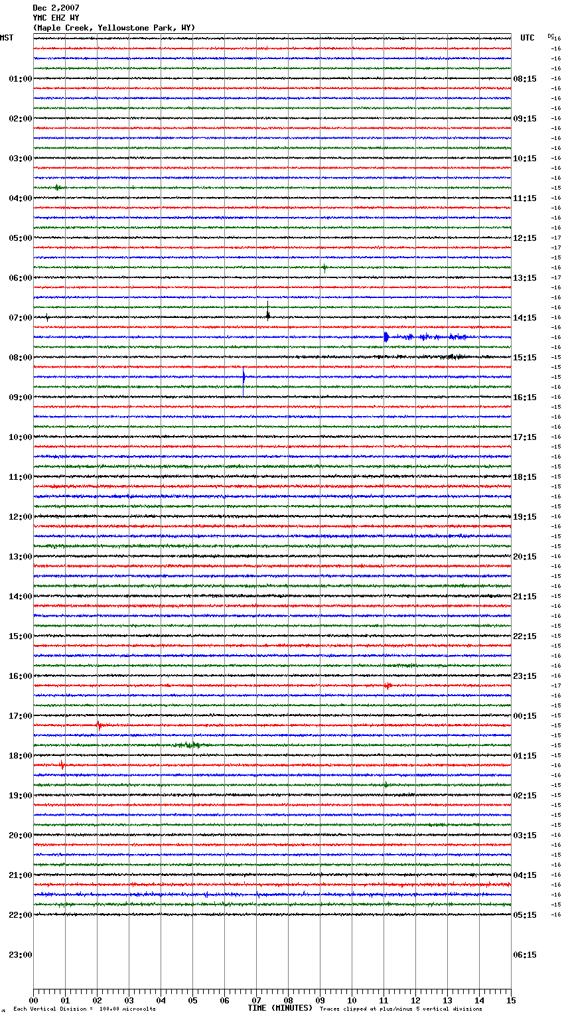
Task: Click the UTC time label "18:15"
Action: coord(525,477)
